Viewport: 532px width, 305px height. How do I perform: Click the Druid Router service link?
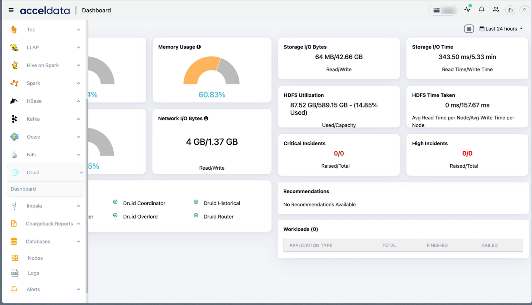click(218, 217)
